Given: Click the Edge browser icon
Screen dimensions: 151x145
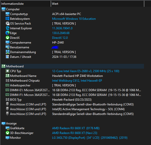Looking at the screenshot, I should [8, 33].
